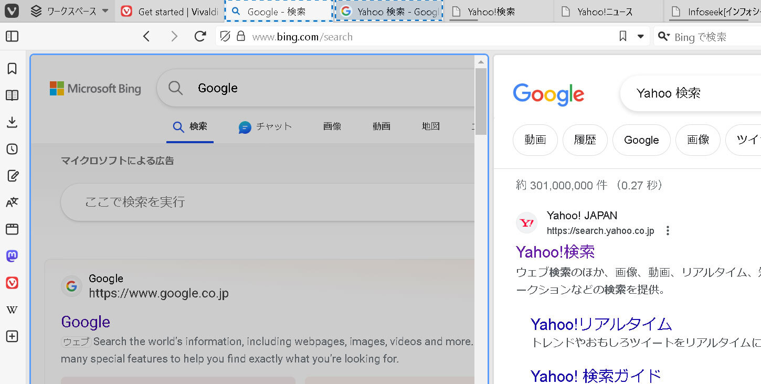Open the Wikipedia web panel

pyautogui.click(x=12, y=310)
